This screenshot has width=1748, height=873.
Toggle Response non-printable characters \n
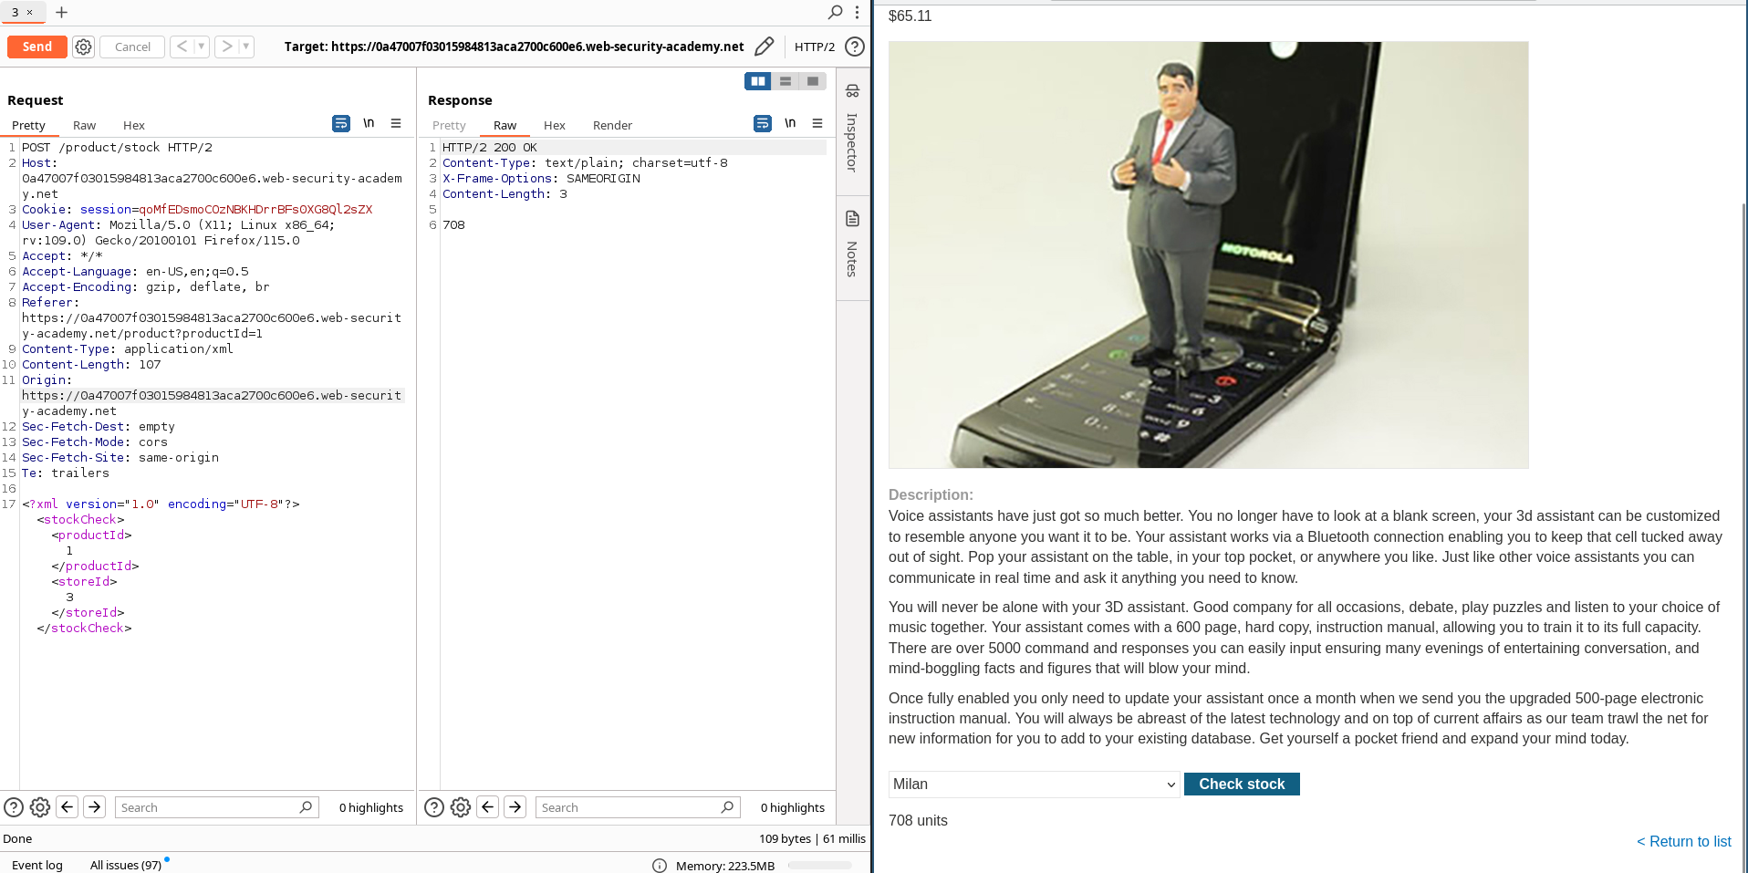[790, 123]
